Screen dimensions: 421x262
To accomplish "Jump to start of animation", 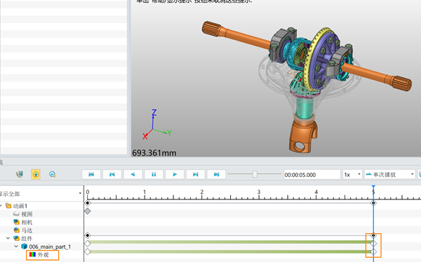I will pos(91,174).
